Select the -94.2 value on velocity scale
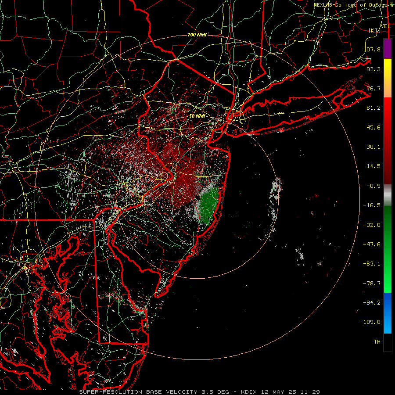This screenshot has height=395, width=395. click(372, 303)
